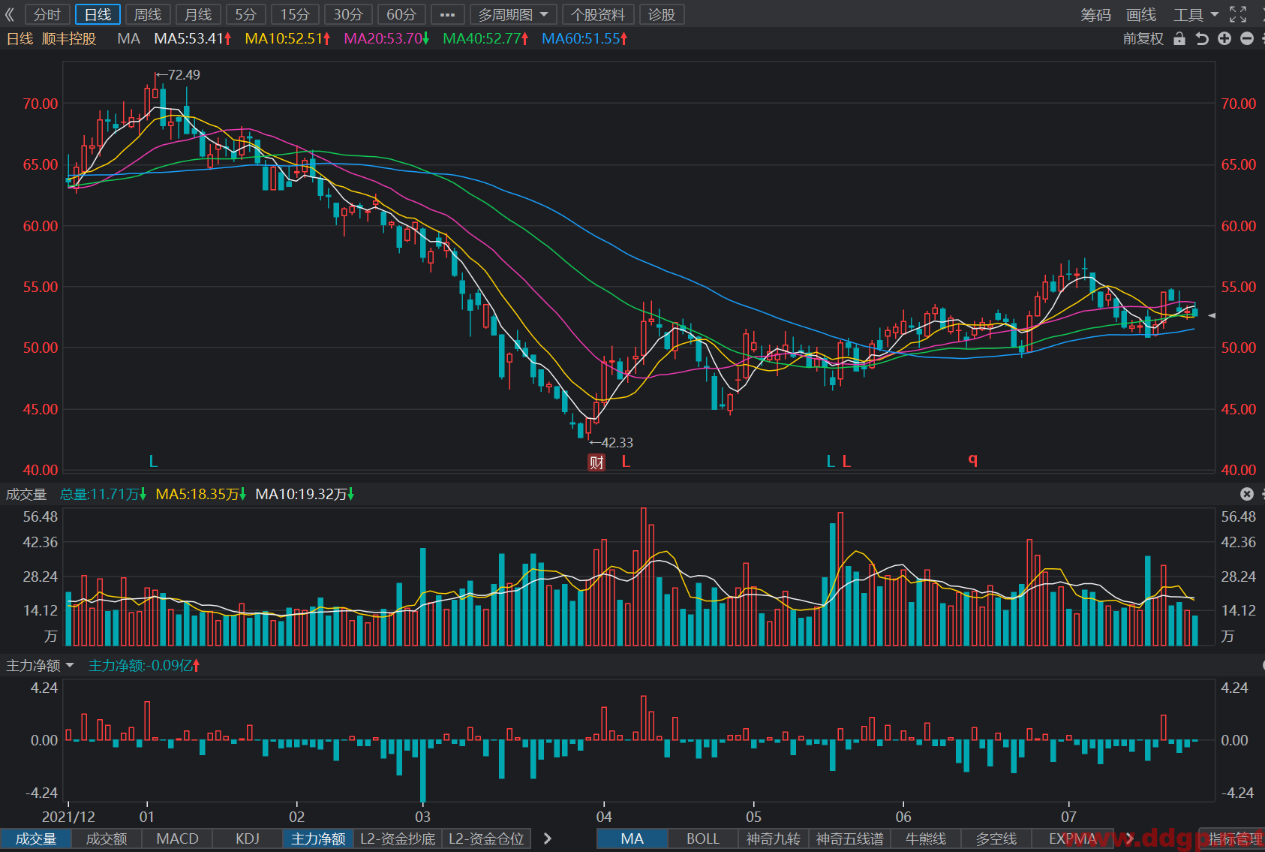Viewport: 1265px width, 852px height.
Task: Select the BOLL overlay tab
Action: (702, 838)
